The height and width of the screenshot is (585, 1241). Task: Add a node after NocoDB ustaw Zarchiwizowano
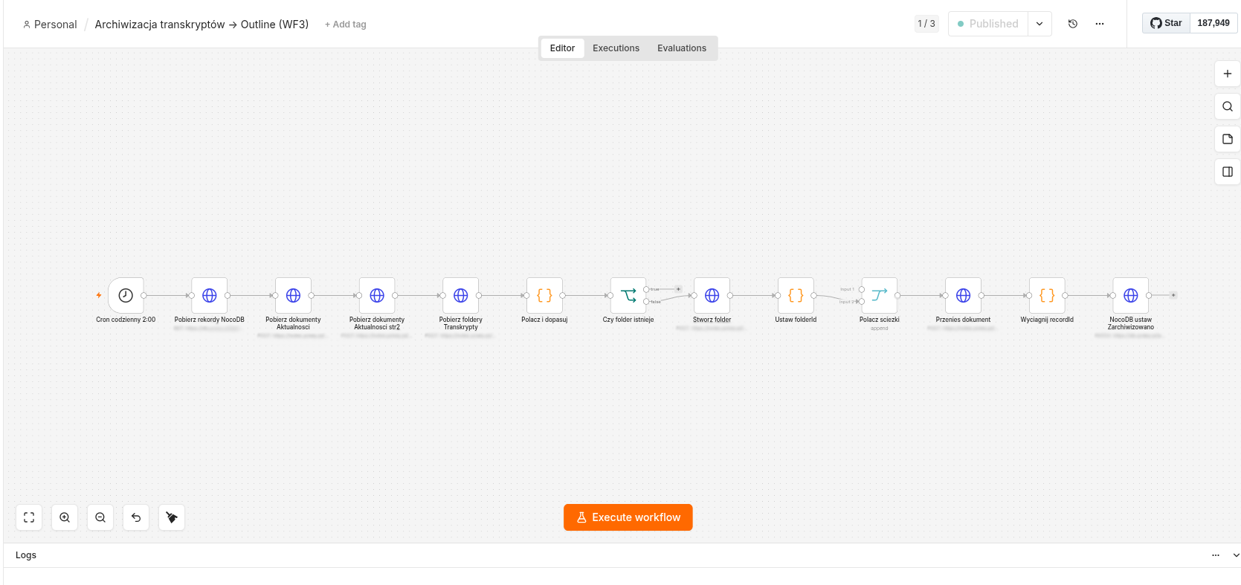(x=1173, y=295)
